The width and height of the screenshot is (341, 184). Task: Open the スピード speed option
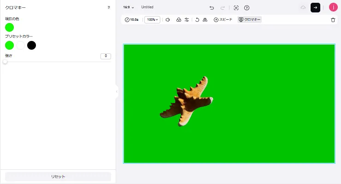pos(223,20)
